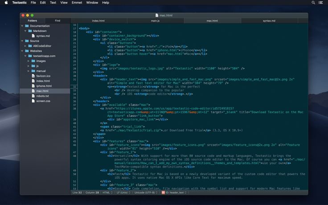Click the syntax.md file icon in sidebar
The height and width of the screenshot is (205, 328).
click(33, 36)
